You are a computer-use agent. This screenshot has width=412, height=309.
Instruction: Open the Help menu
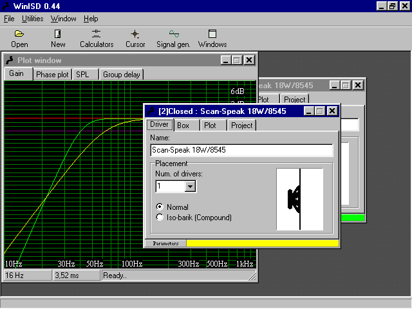click(x=91, y=19)
